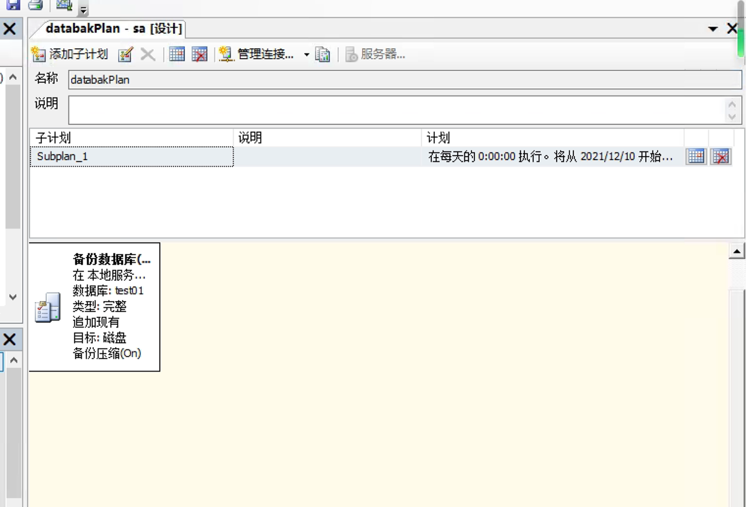Click the 名称 field containing databakPlan
The height and width of the screenshot is (507, 746).
(x=405, y=79)
